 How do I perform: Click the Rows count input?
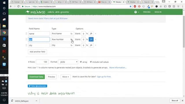click(42, 62)
